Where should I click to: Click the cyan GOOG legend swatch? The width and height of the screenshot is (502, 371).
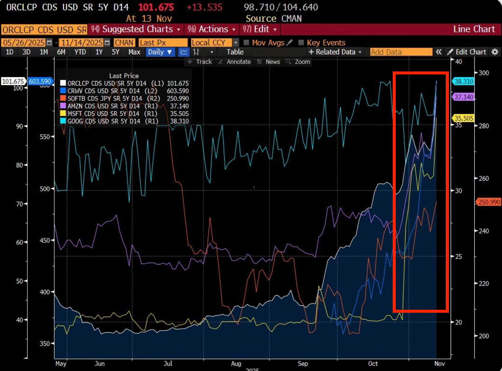[x=63, y=121]
